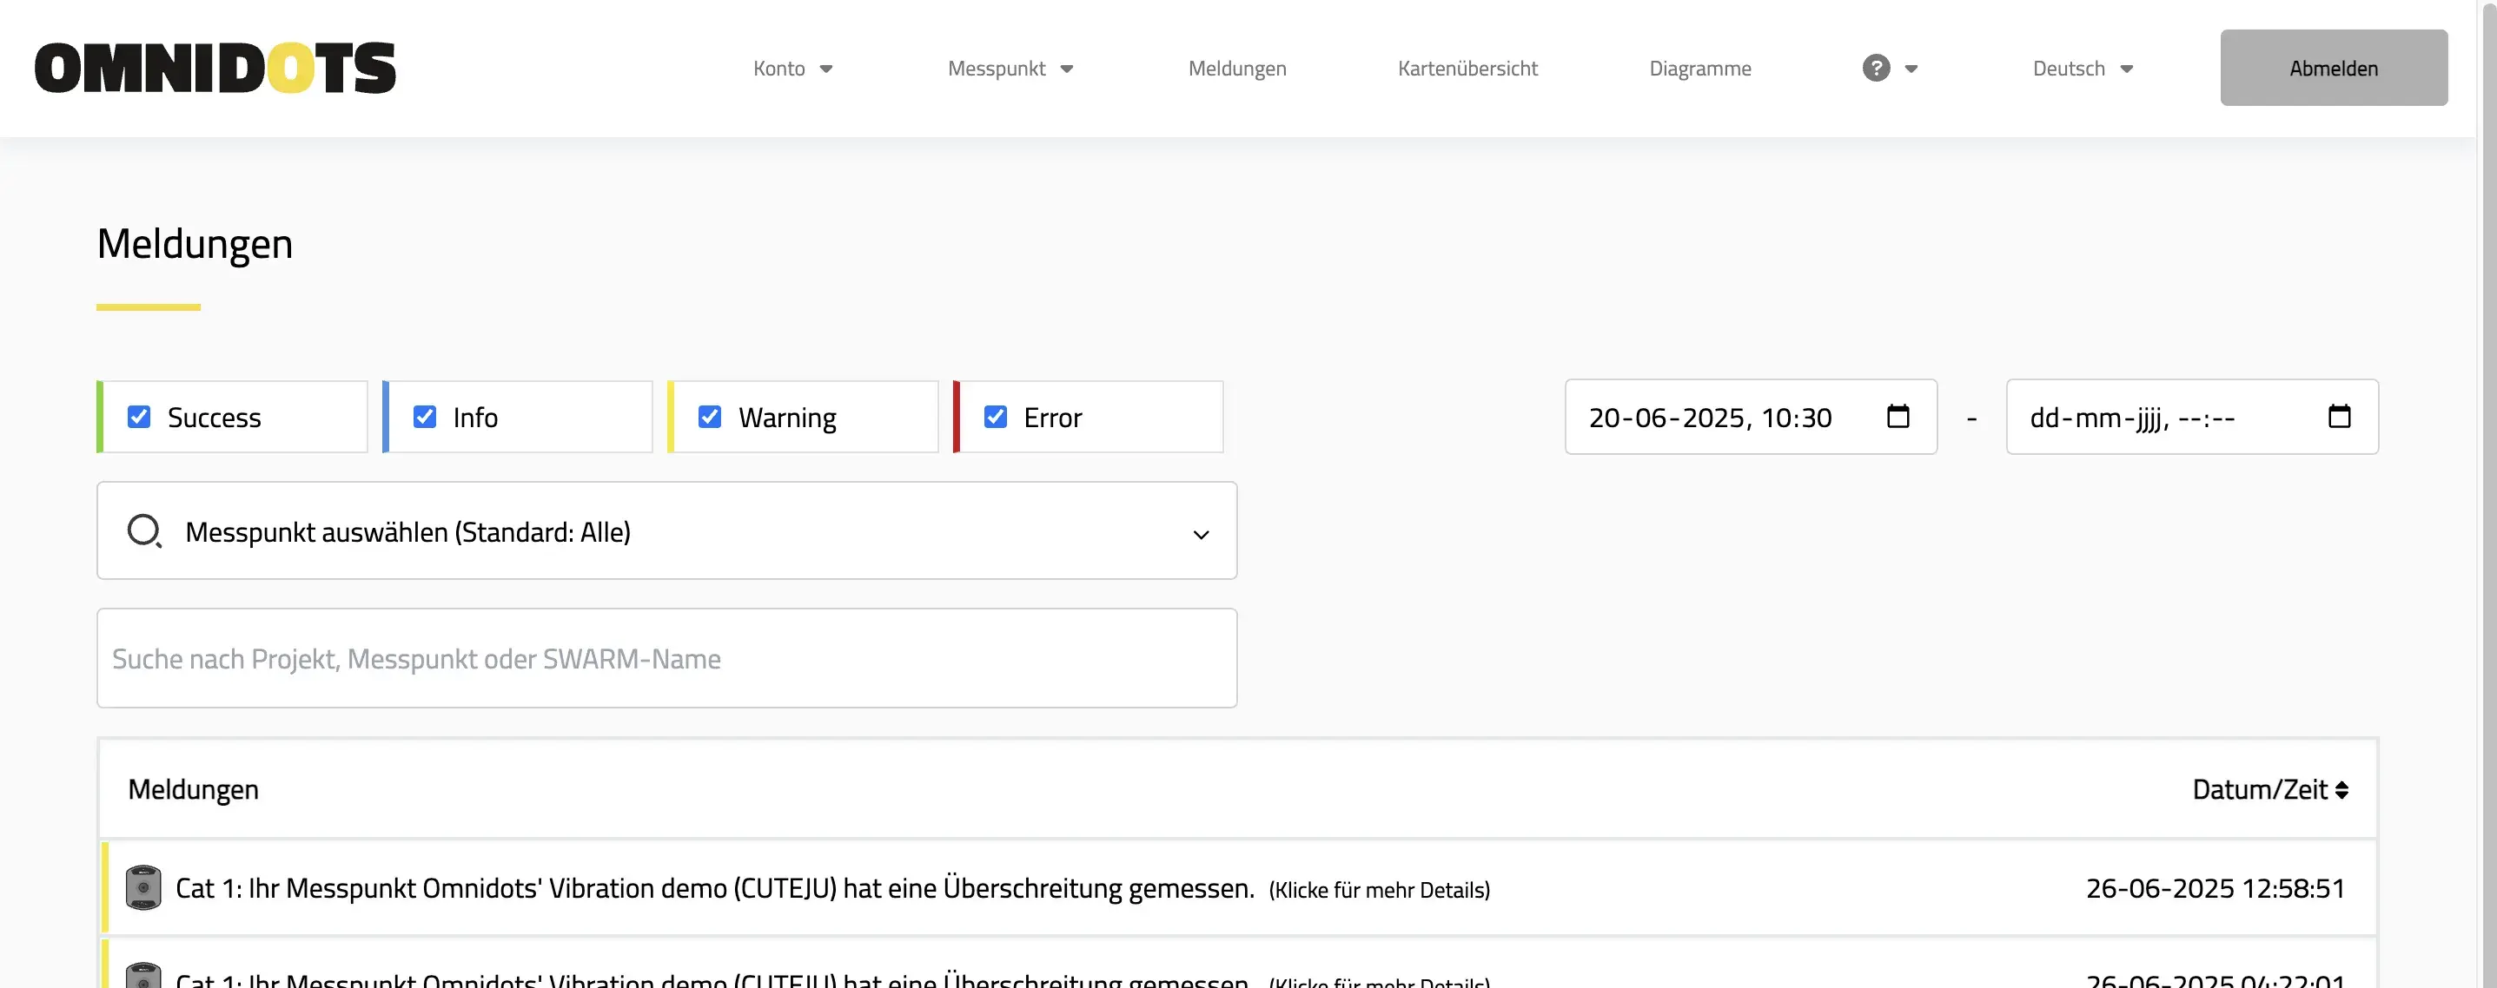Image resolution: width=2497 pixels, height=988 pixels.
Task: Go to Kartenübersicht page
Action: (1467, 68)
